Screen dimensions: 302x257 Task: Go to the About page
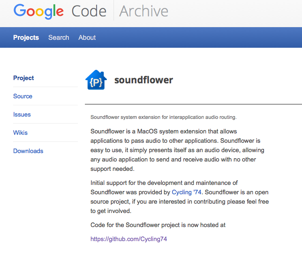[x=87, y=37]
